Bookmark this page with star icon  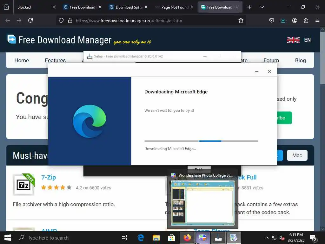[241, 21]
